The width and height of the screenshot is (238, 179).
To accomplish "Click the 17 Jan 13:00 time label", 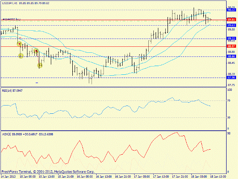I will (161, 177).
